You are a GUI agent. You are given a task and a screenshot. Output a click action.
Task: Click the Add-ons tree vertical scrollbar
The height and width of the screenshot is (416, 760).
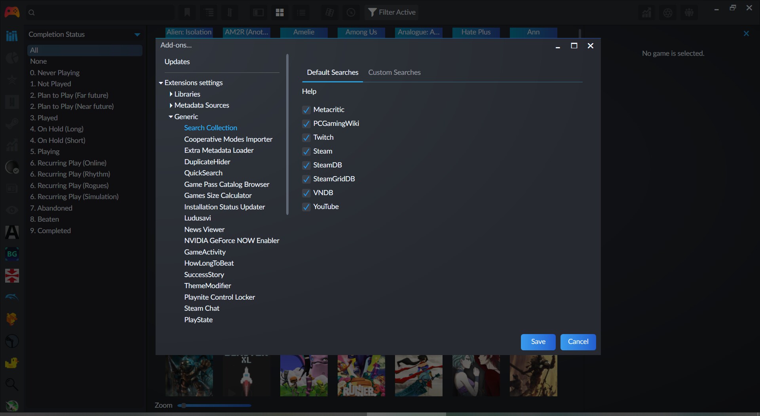point(287,135)
